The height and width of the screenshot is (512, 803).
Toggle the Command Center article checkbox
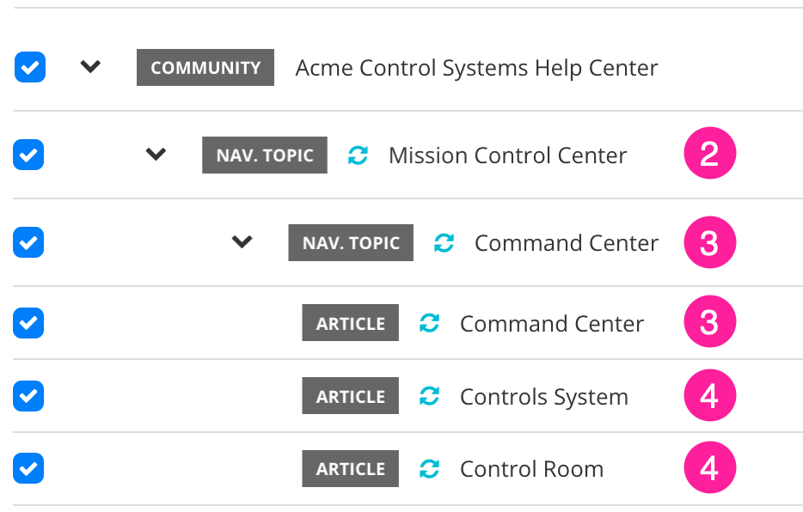point(29,323)
